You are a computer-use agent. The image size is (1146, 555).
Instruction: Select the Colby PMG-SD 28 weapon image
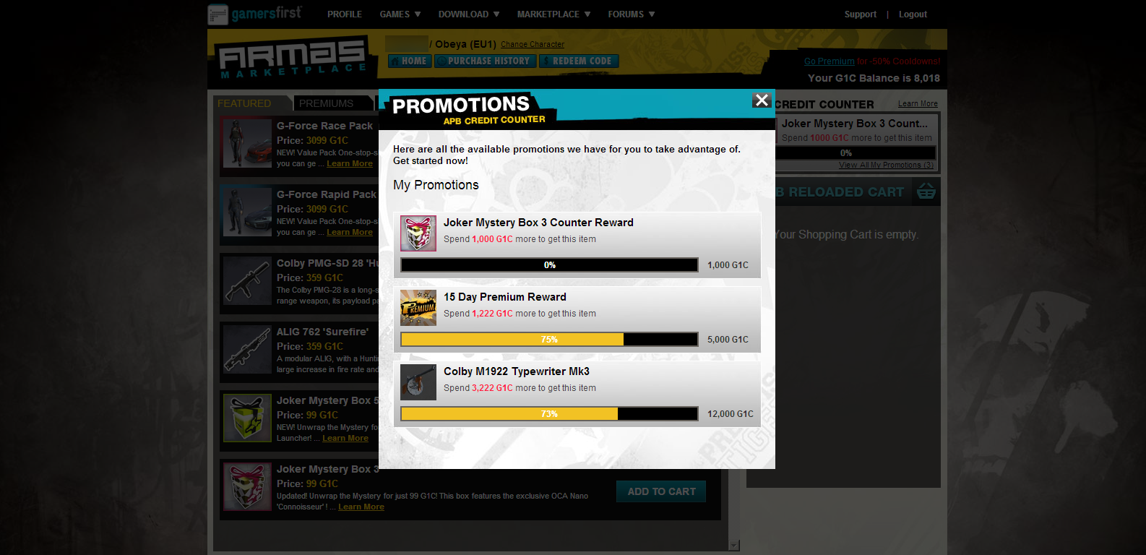(x=247, y=280)
